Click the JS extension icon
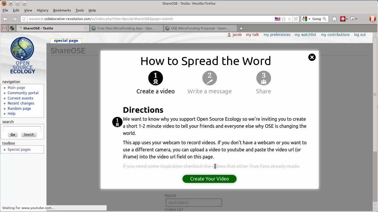The height and width of the screenshot is (212, 378). coord(352,19)
